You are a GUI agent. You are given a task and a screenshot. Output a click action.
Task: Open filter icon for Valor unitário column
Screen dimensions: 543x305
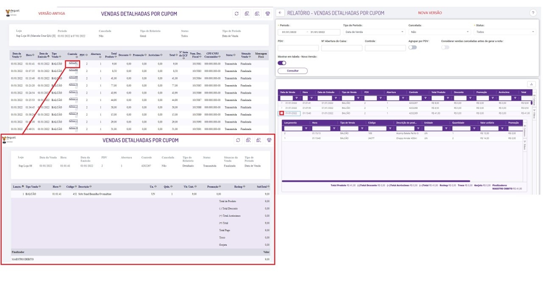[x=503, y=128]
